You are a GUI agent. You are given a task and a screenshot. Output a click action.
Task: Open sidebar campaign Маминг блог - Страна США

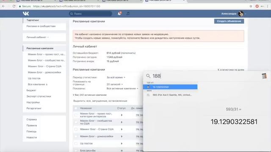click(x=44, y=66)
